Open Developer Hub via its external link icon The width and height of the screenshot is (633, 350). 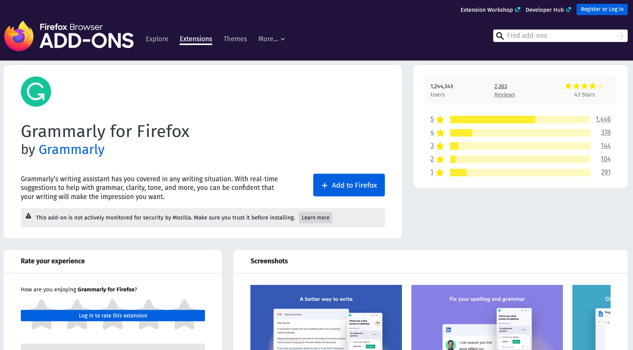[x=568, y=9]
